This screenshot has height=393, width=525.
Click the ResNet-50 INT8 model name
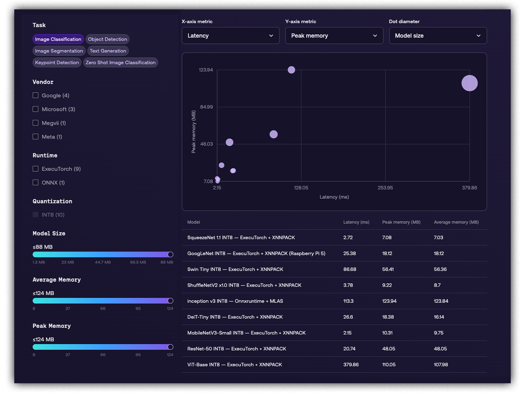pos(237,349)
